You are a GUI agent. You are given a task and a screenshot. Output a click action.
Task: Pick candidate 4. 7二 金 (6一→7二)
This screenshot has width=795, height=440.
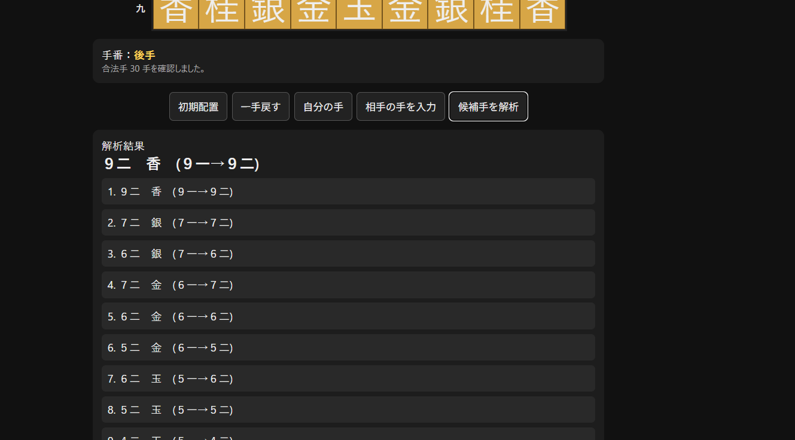[348, 285]
